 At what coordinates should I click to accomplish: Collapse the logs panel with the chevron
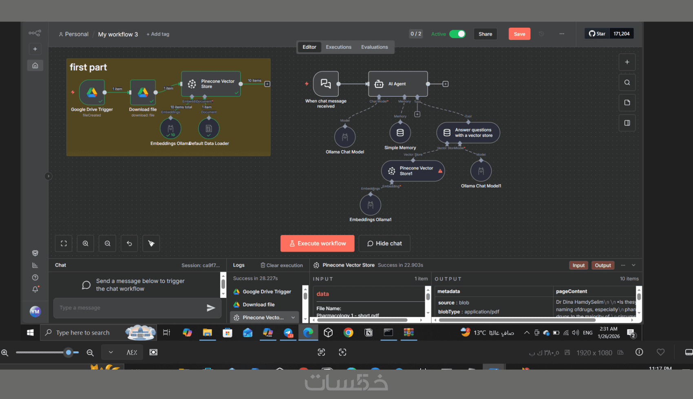coord(633,265)
